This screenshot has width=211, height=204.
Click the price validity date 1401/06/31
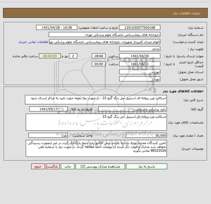coord(140,64)
